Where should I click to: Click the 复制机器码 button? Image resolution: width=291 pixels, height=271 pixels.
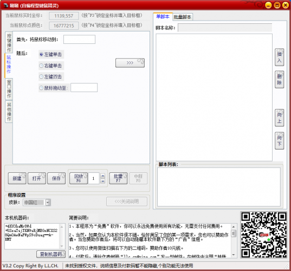(51, 254)
